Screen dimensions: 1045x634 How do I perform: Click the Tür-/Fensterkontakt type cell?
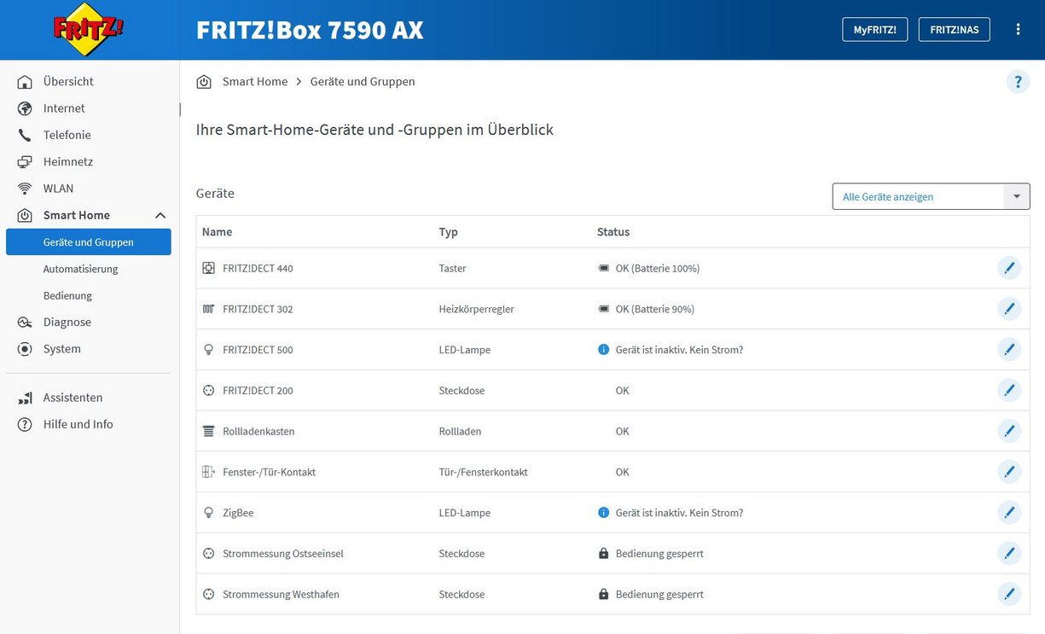tap(483, 472)
